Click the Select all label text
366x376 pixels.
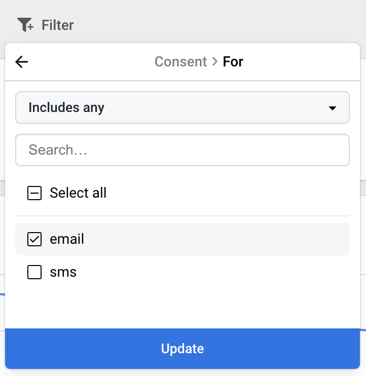(x=78, y=193)
